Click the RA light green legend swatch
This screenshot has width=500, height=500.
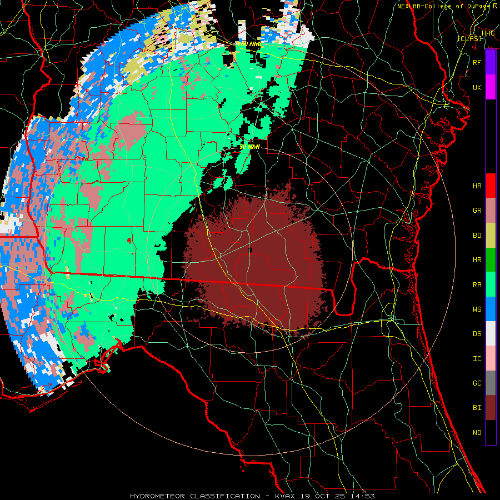(491, 284)
